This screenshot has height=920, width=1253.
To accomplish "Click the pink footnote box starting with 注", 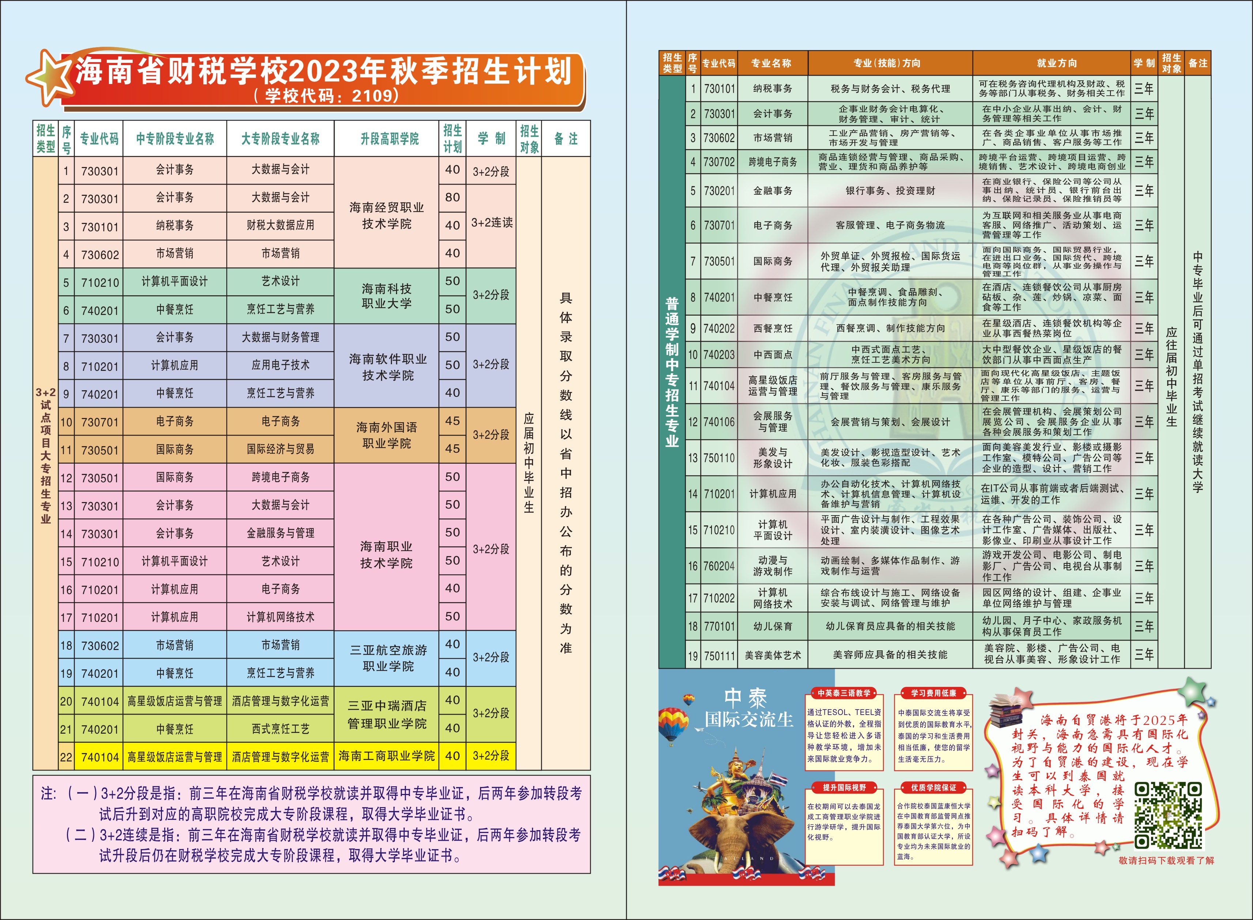I will tap(312, 824).
